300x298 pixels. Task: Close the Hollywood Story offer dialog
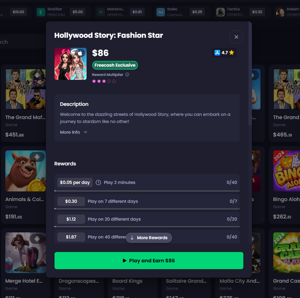[x=236, y=37]
